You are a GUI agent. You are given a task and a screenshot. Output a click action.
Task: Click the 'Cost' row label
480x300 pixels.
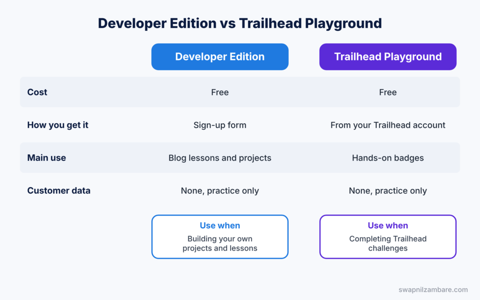click(x=37, y=92)
